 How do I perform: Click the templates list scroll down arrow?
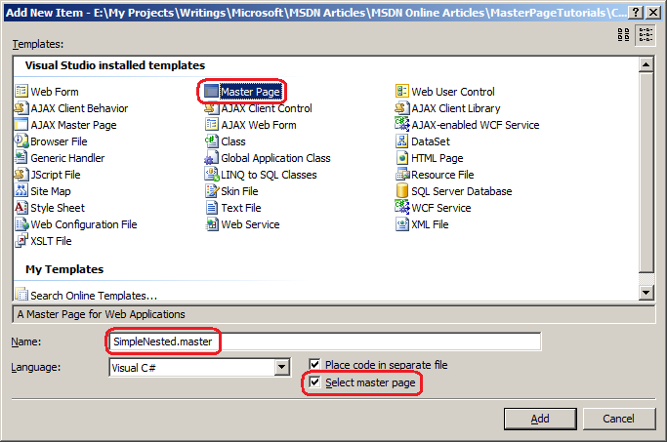646,292
